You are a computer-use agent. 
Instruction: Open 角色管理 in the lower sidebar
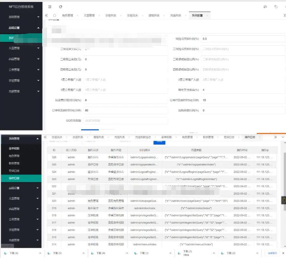[14, 156]
